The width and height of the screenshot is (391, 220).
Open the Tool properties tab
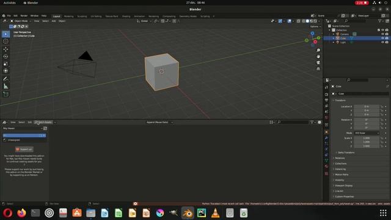[326, 87]
